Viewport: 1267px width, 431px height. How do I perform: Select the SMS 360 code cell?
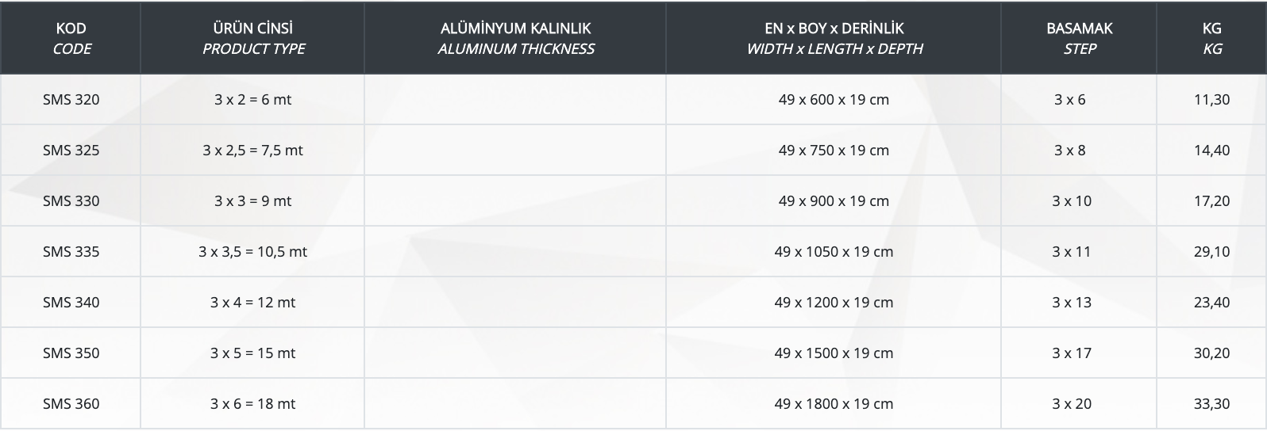71,404
